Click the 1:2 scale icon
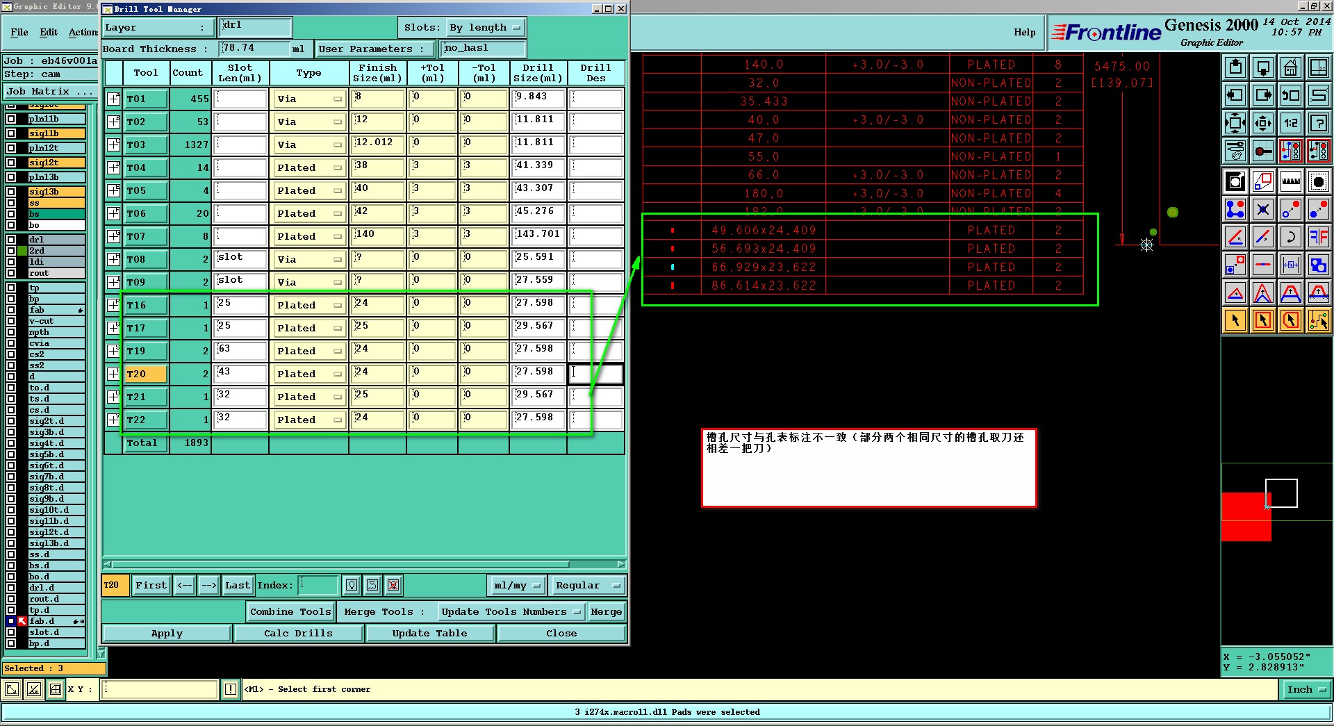Image resolution: width=1334 pixels, height=726 pixels. (x=1291, y=123)
